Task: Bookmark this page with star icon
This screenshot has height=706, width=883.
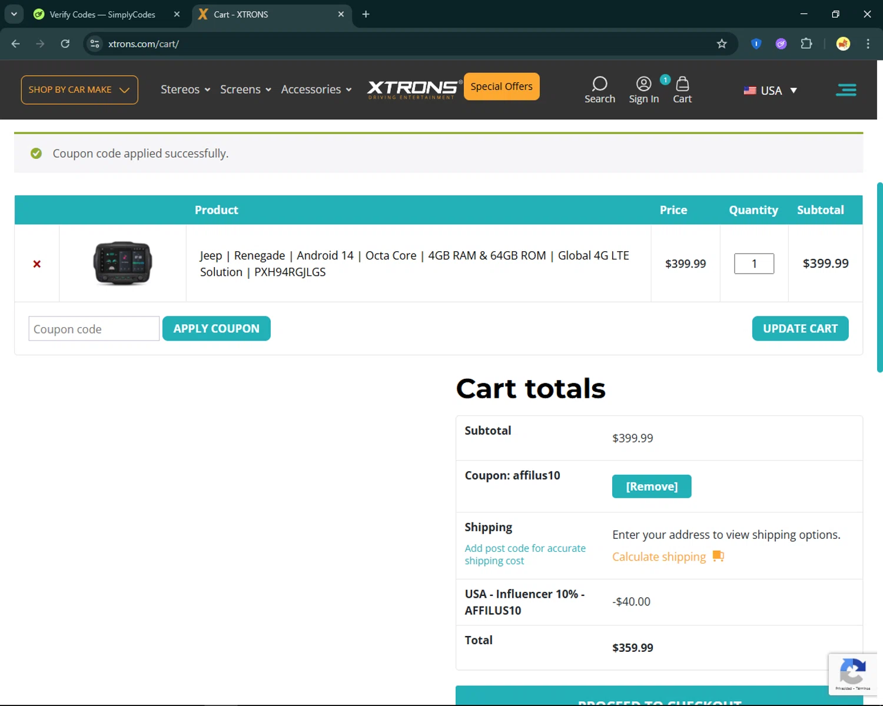Action: coord(722,44)
